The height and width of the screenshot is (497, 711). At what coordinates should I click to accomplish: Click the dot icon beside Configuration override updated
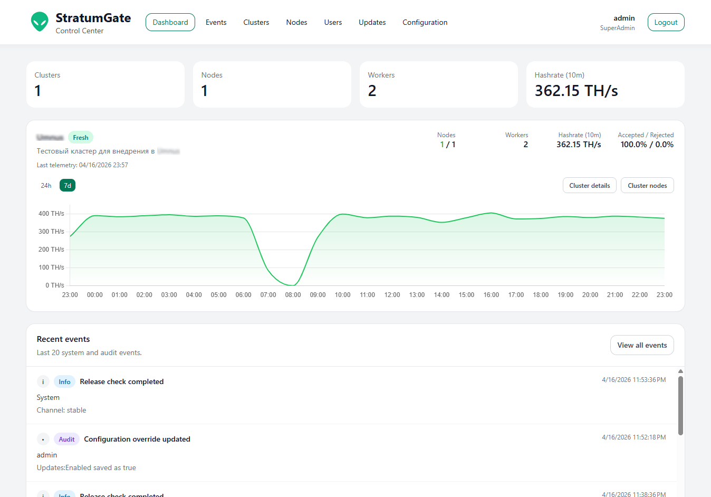coord(43,439)
